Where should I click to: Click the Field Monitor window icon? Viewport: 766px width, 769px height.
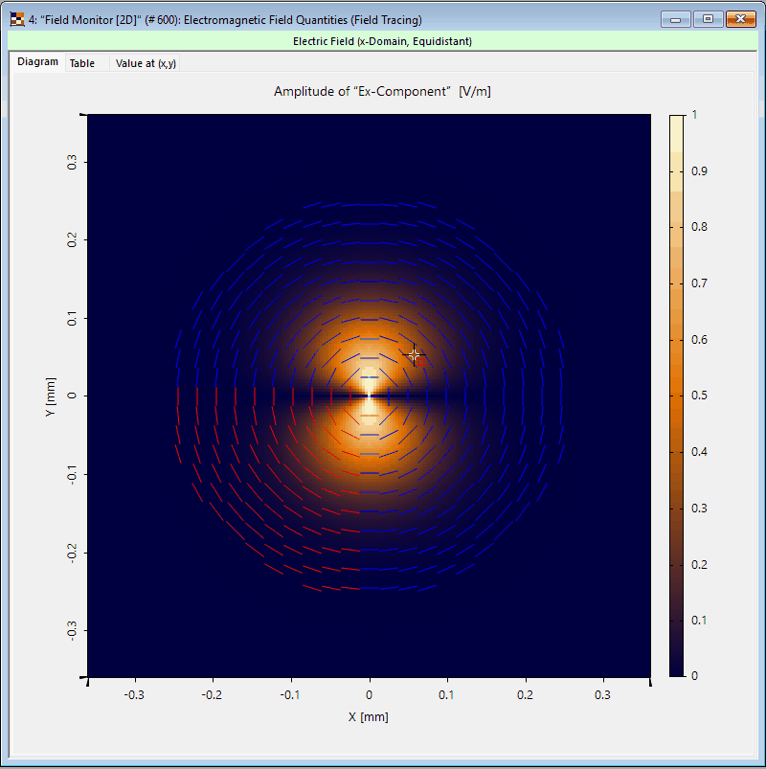(16, 19)
